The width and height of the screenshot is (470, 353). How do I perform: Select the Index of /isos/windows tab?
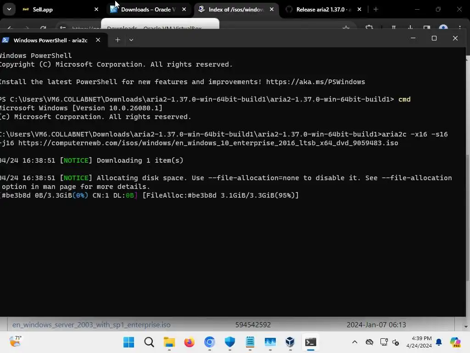[235, 10]
